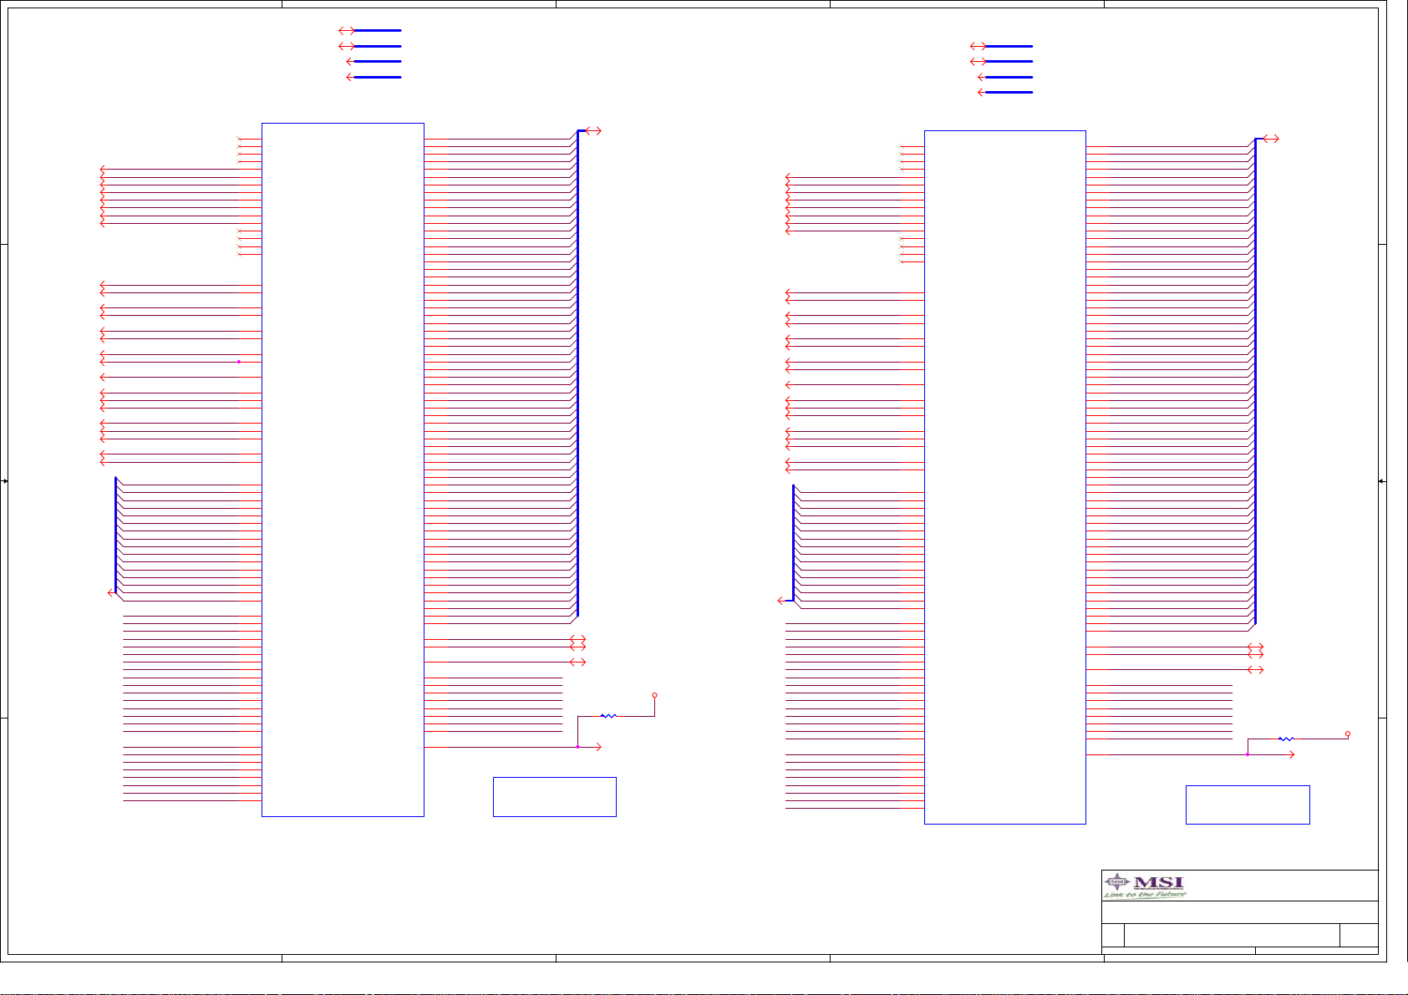
Task: Select the right schematic resistor symbol
Action: coord(1286,739)
